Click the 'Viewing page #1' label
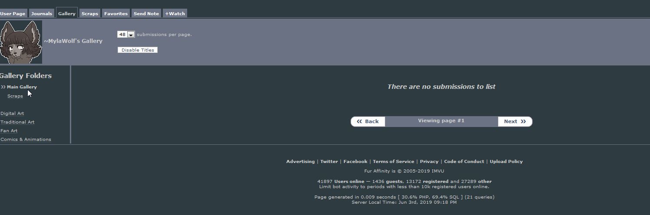This screenshot has height=215, width=650. pyautogui.click(x=441, y=121)
